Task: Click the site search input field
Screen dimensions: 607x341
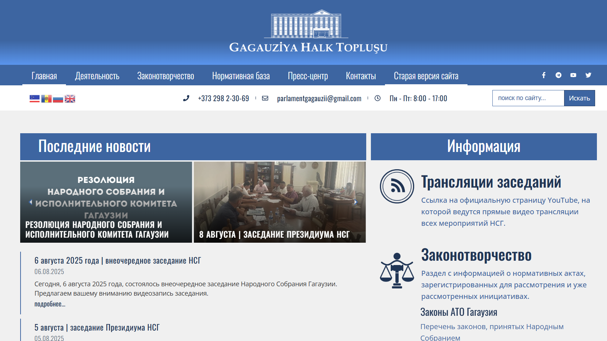Action: (x=528, y=98)
